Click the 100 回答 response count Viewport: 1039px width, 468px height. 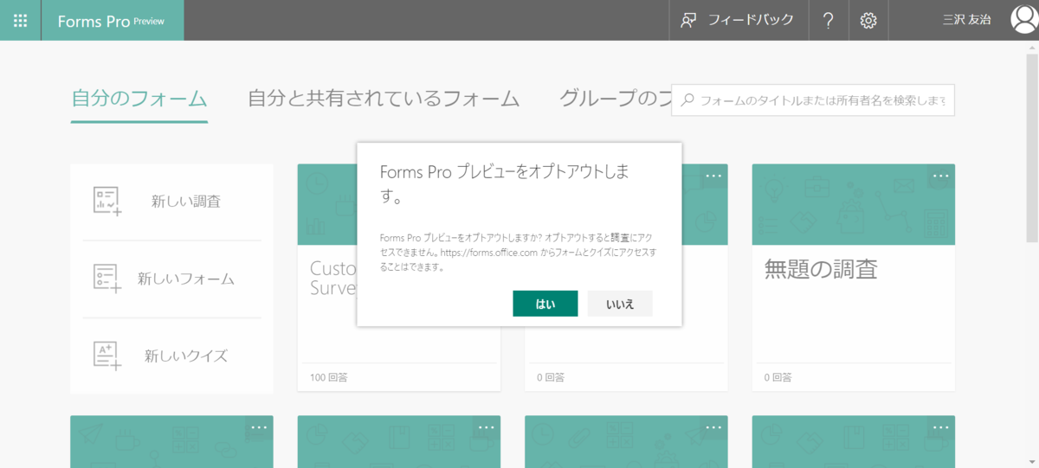(329, 377)
